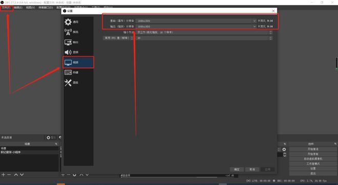Open the General (通用) gear settings category
This screenshot has width=338, height=185.
(x=78, y=22)
